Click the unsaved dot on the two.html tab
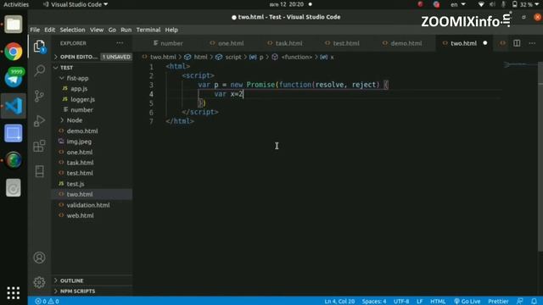The height and width of the screenshot is (305, 543). [485, 43]
